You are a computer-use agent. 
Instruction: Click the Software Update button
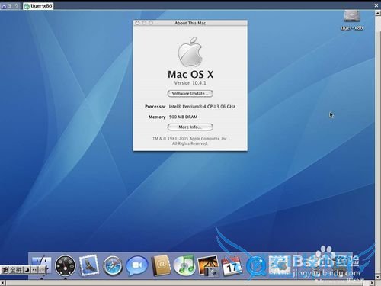click(x=190, y=94)
